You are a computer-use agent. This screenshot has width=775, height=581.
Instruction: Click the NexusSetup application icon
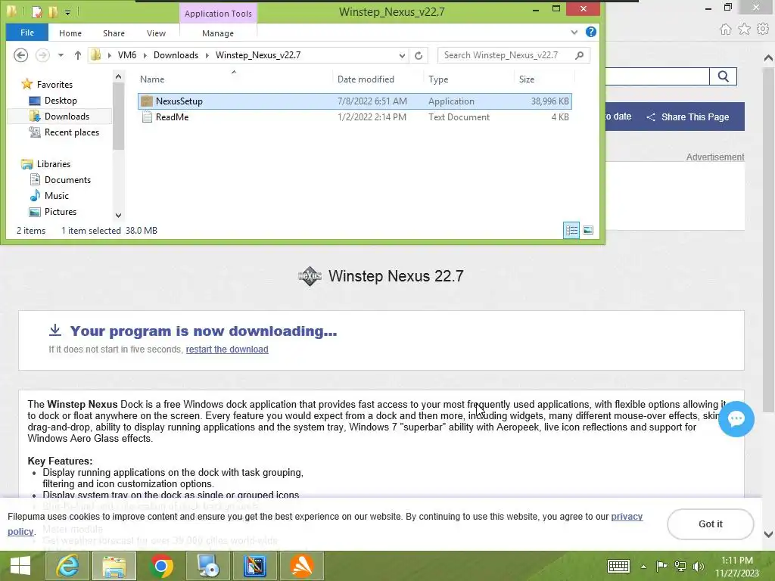point(147,101)
